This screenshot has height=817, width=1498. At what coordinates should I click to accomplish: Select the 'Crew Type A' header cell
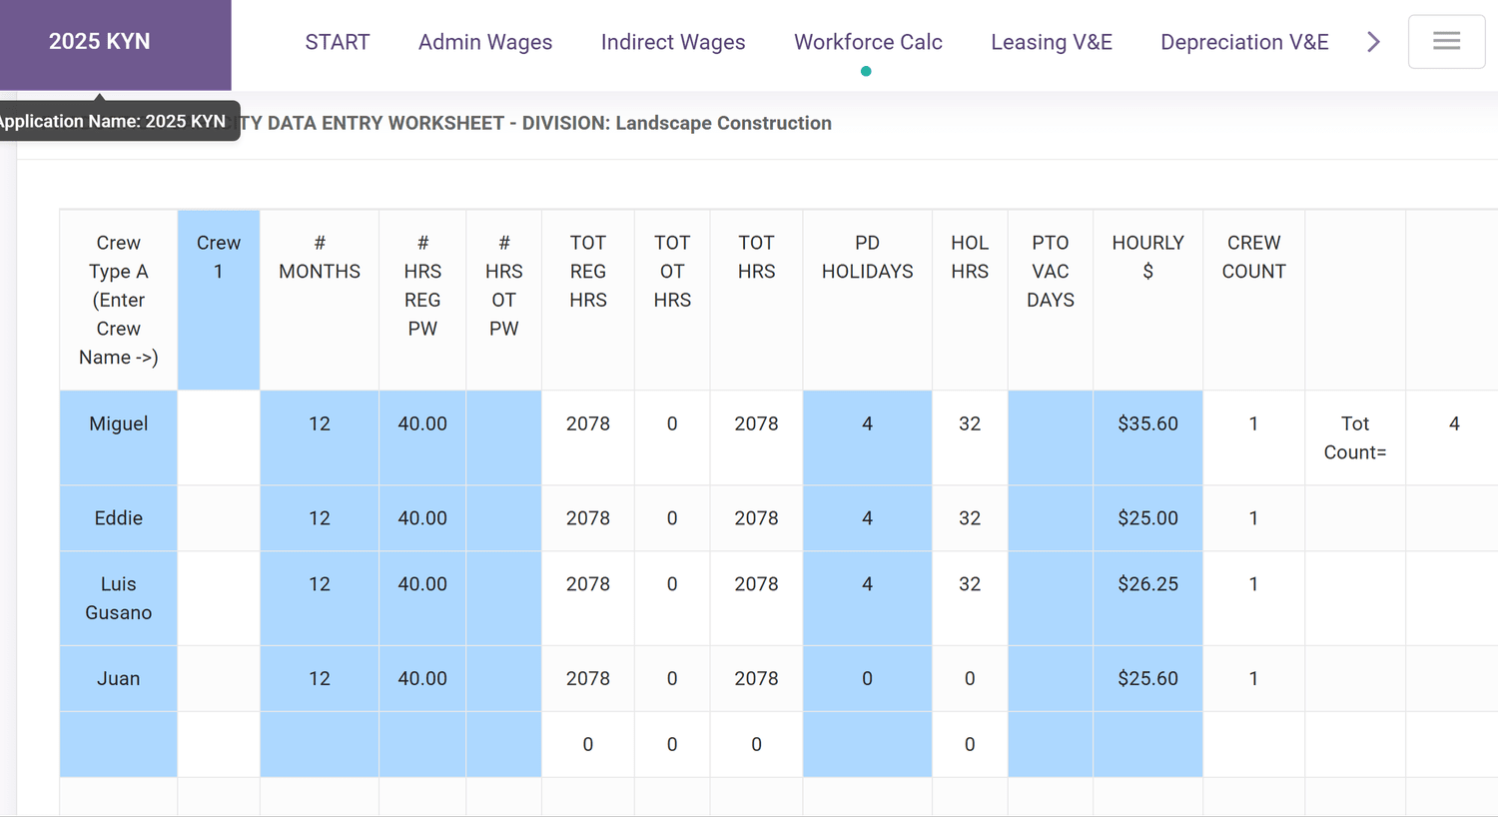coord(119,300)
